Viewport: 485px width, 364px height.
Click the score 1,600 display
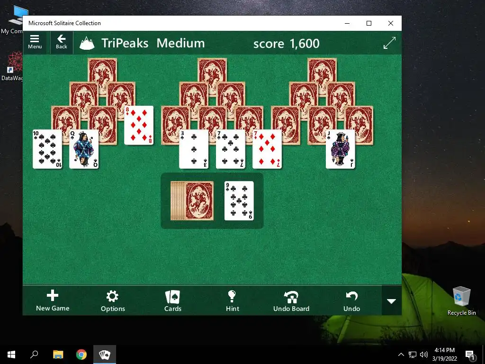click(287, 43)
